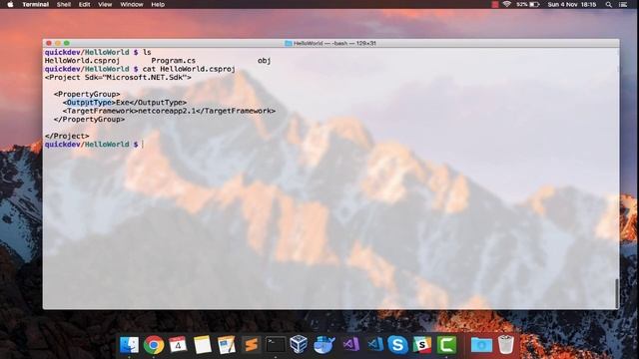Launch Visual Studio Code (blue) from the dock
Screen dimensions: 639x359
(x=374, y=345)
